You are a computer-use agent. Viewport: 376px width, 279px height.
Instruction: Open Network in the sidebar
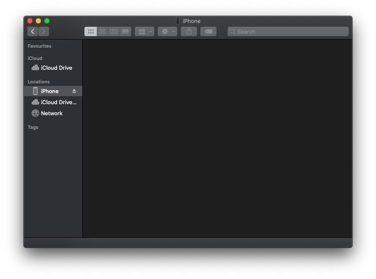coord(53,113)
